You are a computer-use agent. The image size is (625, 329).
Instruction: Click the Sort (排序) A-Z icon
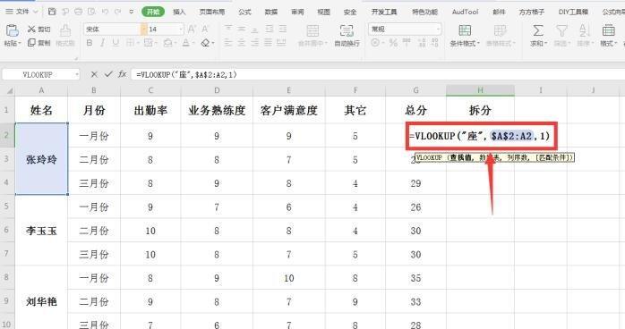585,30
